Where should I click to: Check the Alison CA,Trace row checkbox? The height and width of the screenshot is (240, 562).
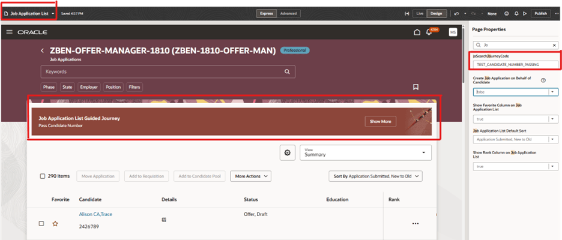point(41,224)
